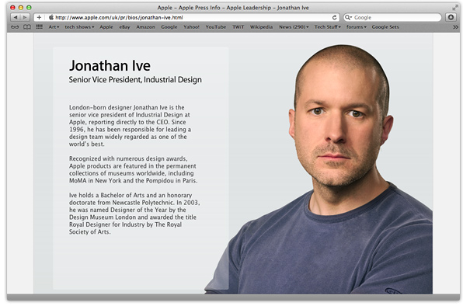This screenshot has width=463, height=306.
Task: Show bookmarks with the open book icon
Action: (27, 27)
